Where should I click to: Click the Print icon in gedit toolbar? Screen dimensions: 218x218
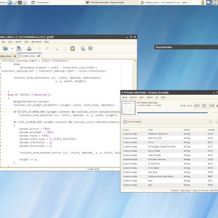29,49
